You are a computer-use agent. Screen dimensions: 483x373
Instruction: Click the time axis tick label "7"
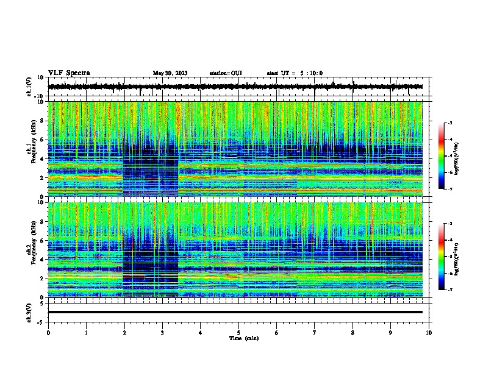click(315, 333)
